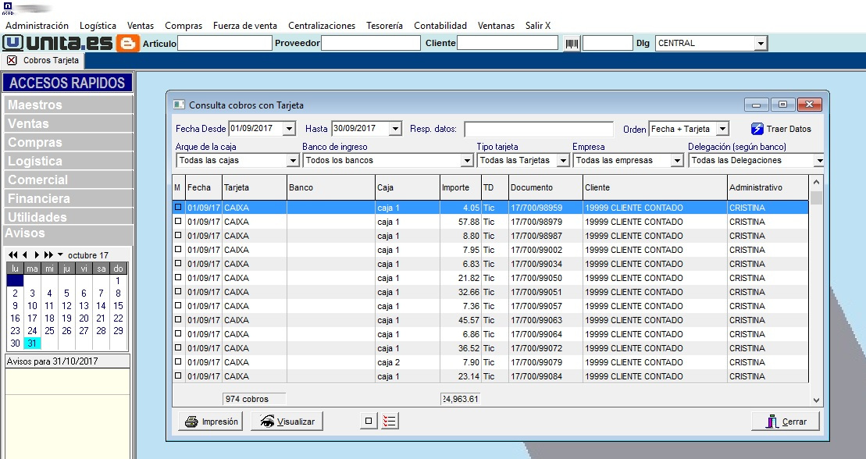Open the Logística menu
This screenshot has height=459, width=866.
[x=98, y=26]
